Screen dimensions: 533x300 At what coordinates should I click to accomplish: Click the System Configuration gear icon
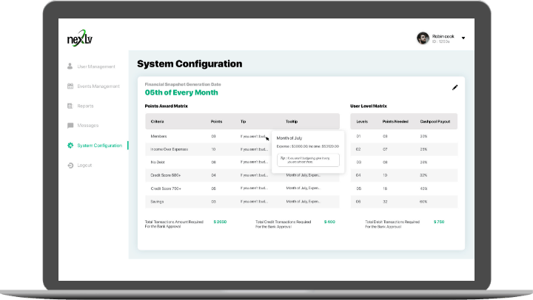coord(70,146)
